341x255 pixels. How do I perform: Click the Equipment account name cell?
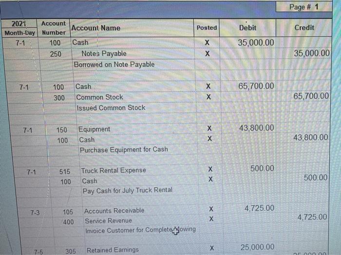[137, 129]
